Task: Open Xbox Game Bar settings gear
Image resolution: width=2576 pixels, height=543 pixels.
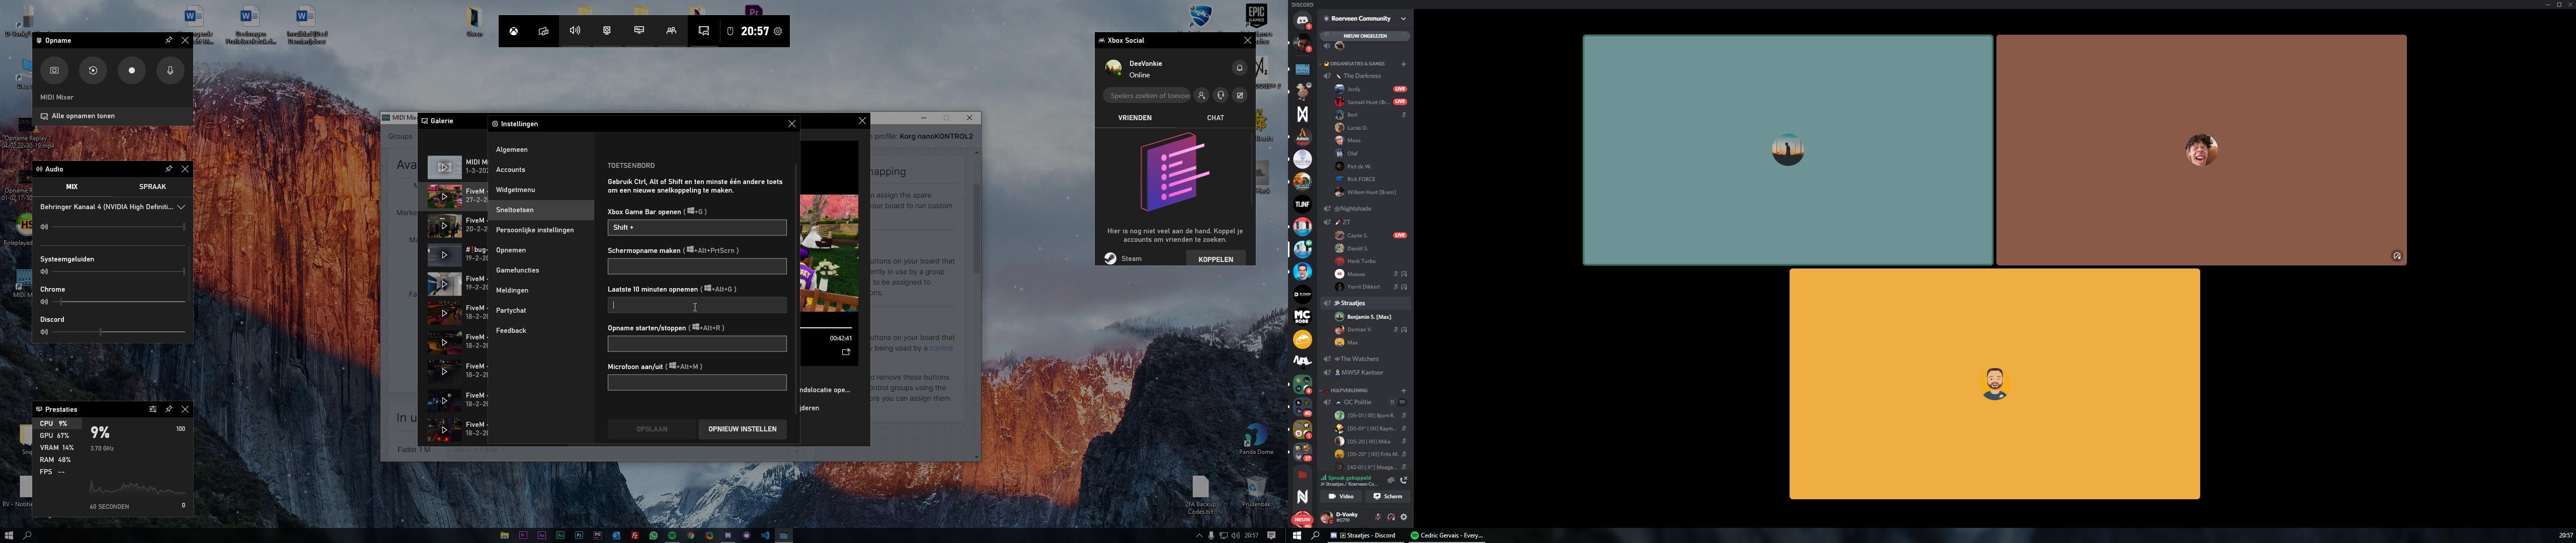Action: [x=778, y=32]
